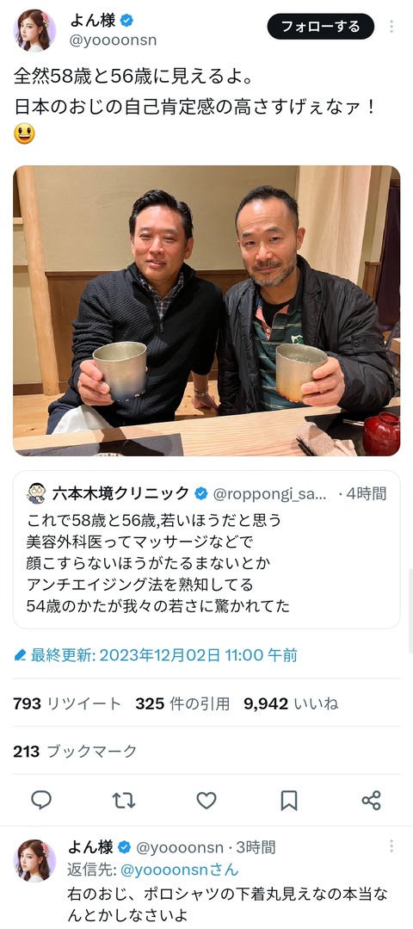413x929 pixels.
Task: Open よん様 profile avatar at top
Action: (34, 30)
